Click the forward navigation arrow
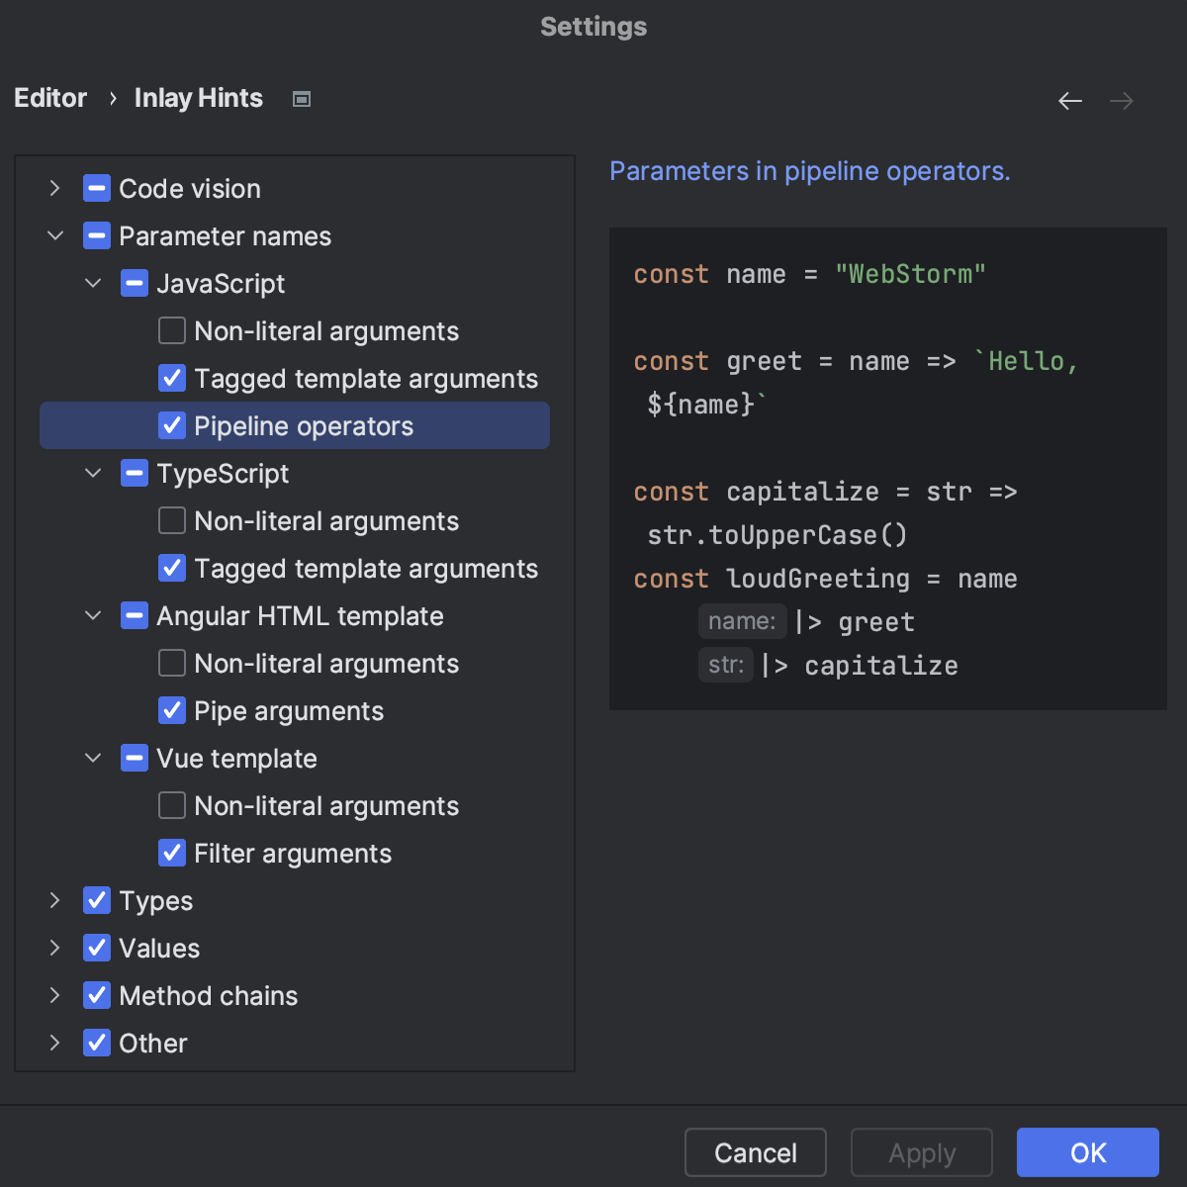 tap(1121, 100)
